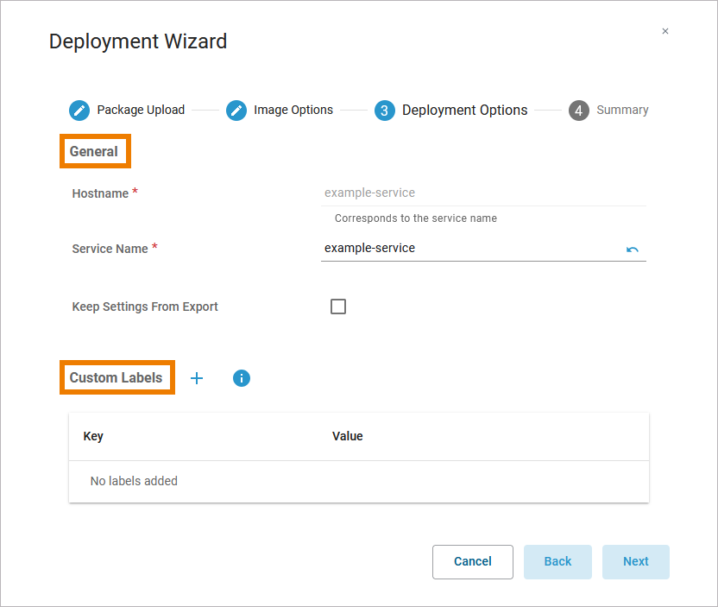This screenshot has width=718, height=607.
Task: Click the Keep Settings From Export label
Action: [x=145, y=307]
